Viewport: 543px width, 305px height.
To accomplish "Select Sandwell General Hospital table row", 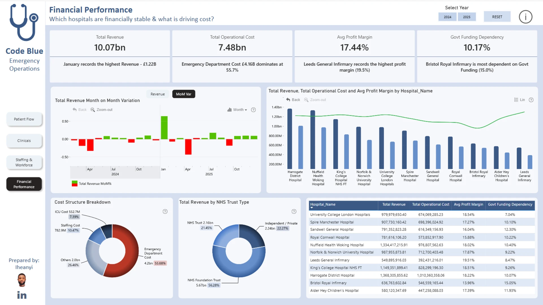I will pos(422,230).
